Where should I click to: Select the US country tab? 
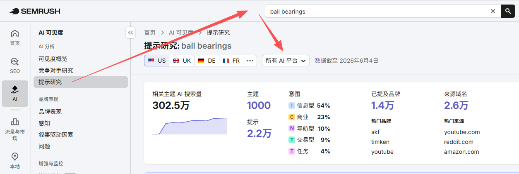(x=157, y=61)
